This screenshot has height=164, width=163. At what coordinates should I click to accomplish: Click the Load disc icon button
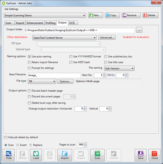(36, 155)
